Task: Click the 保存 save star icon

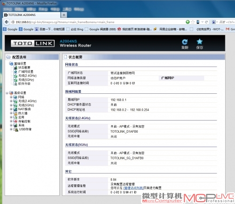Action: pyautogui.click(x=199, y=42)
